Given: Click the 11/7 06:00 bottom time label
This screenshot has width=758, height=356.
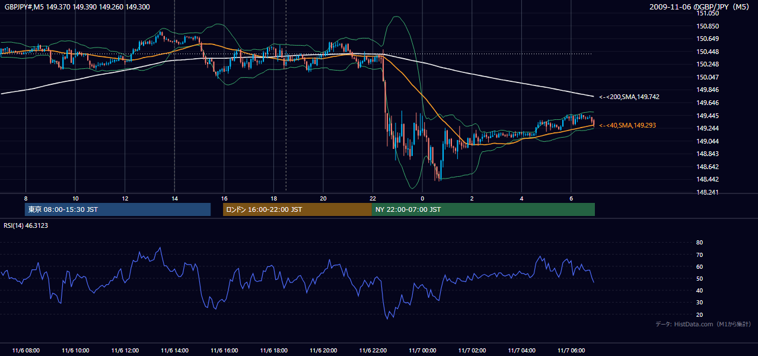Looking at the screenshot, I should [x=571, y=351].
